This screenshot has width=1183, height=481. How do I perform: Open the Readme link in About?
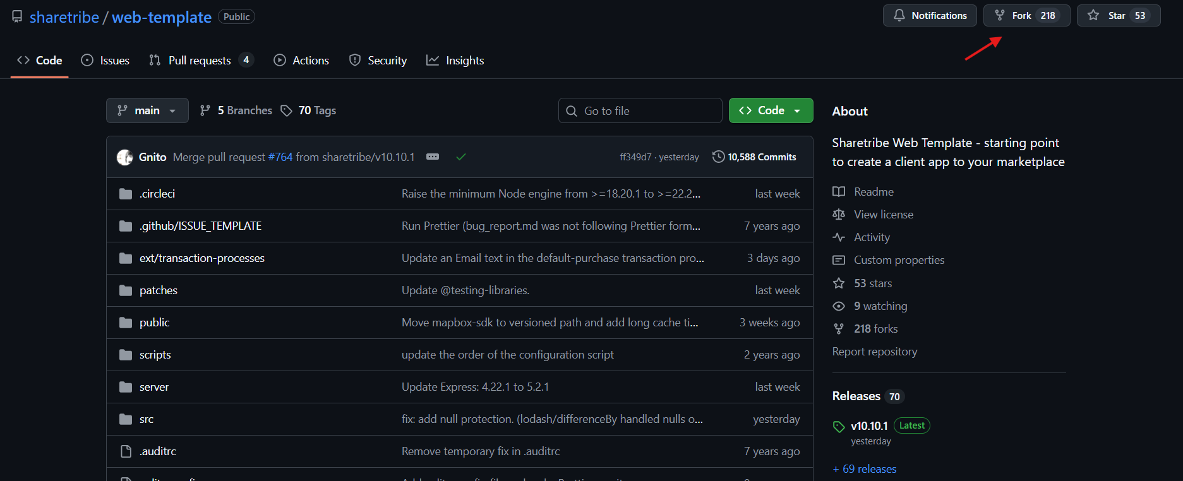[x=874, y=192]
